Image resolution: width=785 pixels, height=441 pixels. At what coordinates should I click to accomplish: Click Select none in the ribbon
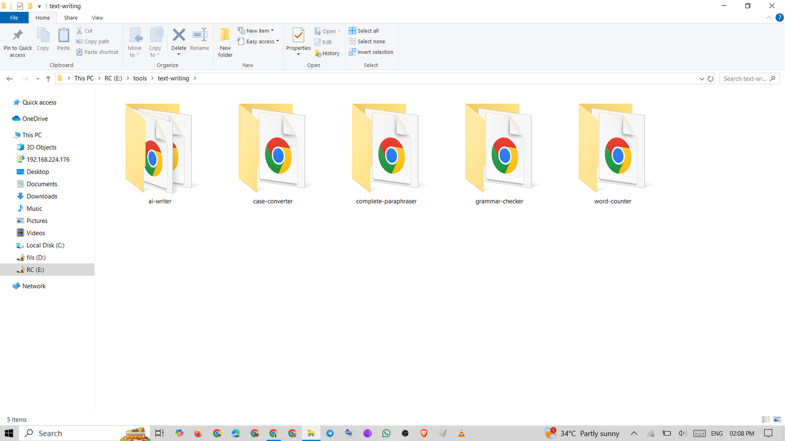click(x=367, y=42)
